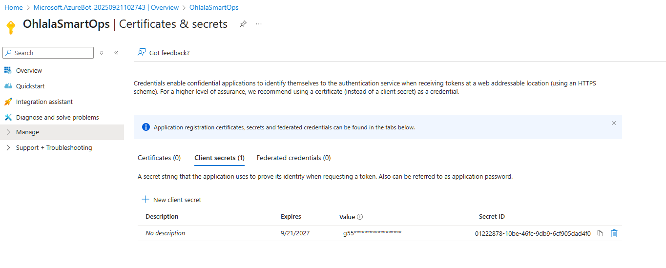666x268 pixels.
Task: Click the pin icon beside page title
Action: point(243,24)
